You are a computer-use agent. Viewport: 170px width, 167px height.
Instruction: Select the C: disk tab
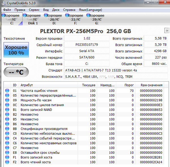point(12,19)
